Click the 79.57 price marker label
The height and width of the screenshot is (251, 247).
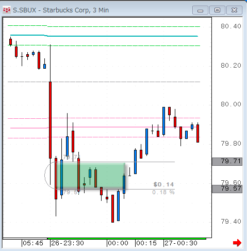[227, 189]
